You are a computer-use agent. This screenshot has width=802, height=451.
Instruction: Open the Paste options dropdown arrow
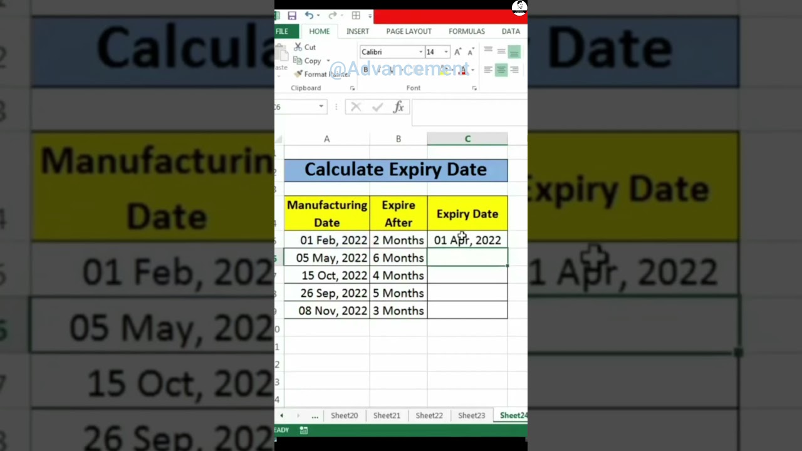tap(280, 76)
